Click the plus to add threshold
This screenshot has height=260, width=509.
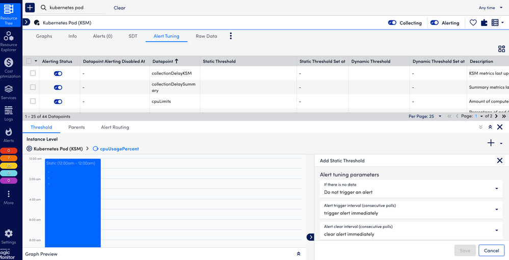pyautogui.click(x=491, y=143)
